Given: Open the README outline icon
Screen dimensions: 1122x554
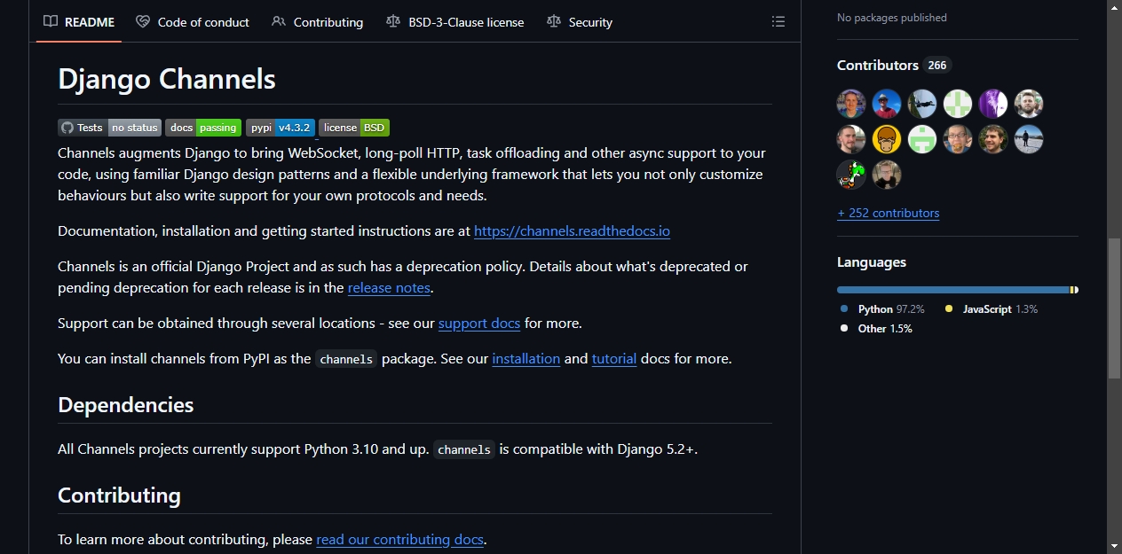Looking at the screenshot, I should 778,21.
